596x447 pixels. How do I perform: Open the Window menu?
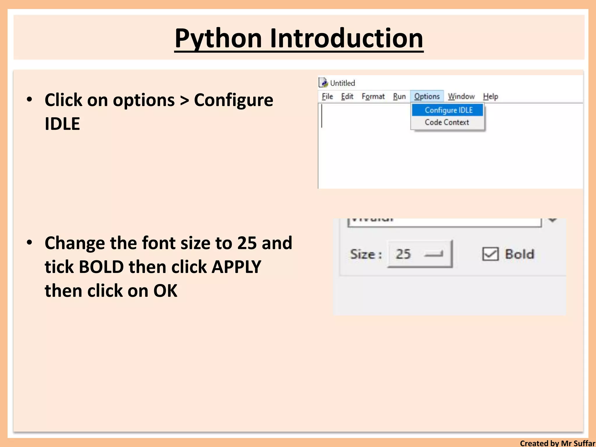click(461, 96)
